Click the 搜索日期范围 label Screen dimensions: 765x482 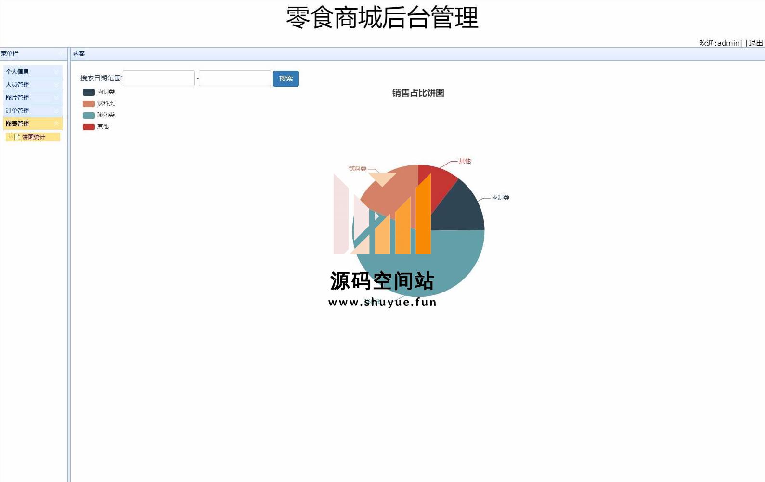coord(101,78)
